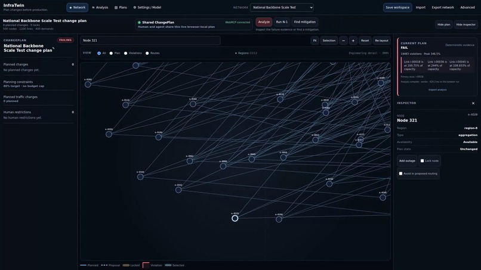Open the Plans tab
This screenshot has width=481, height=270.
(121, 7)
